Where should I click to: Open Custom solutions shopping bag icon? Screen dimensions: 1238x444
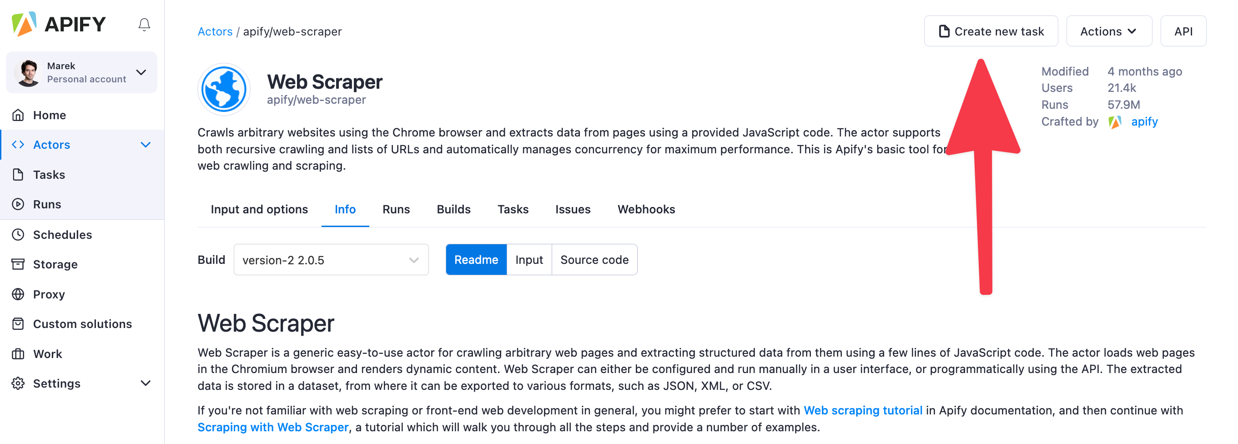(18, 324)
